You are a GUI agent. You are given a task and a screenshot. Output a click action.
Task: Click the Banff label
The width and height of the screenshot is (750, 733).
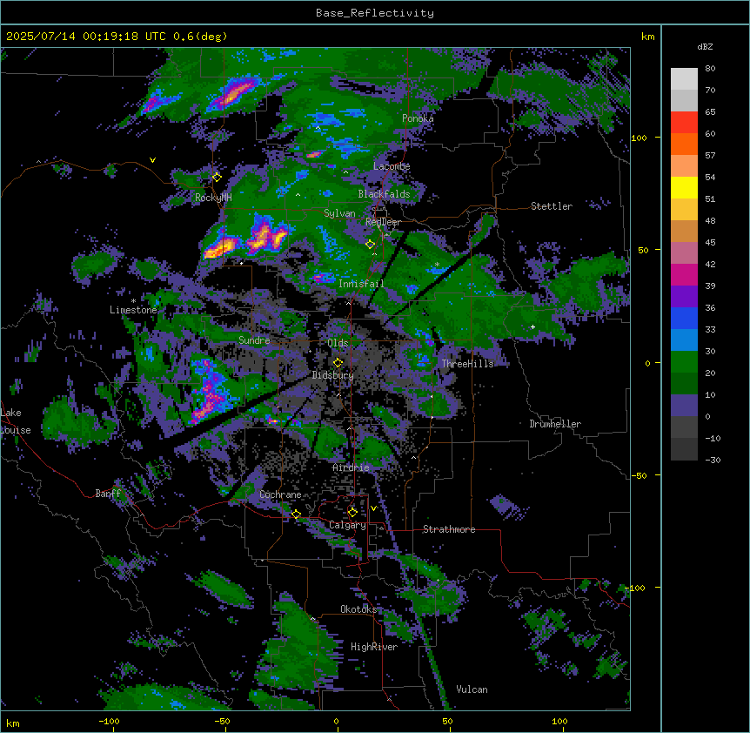coord(108,494)
